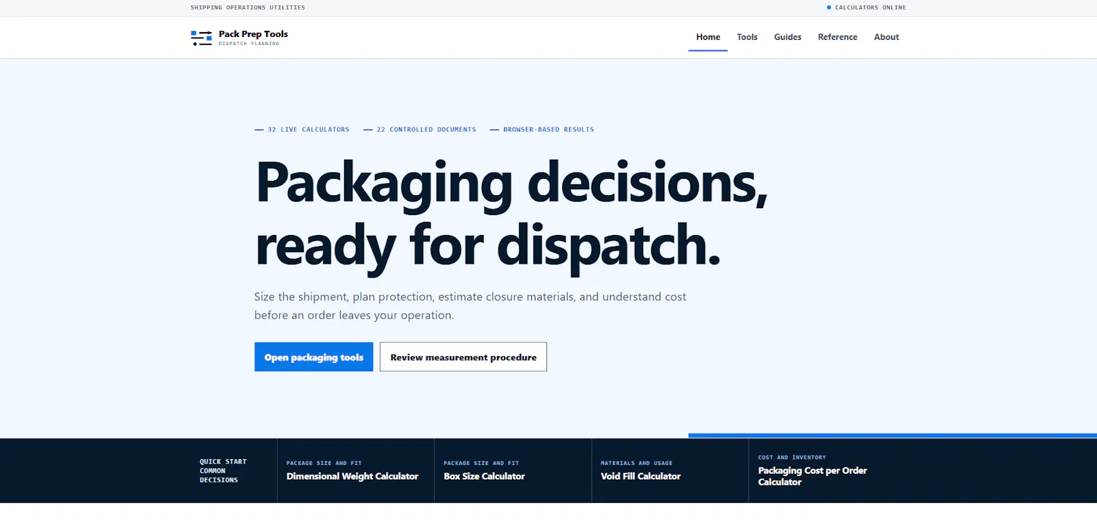Click the Open packaging tools button

(x=313, y=357)
